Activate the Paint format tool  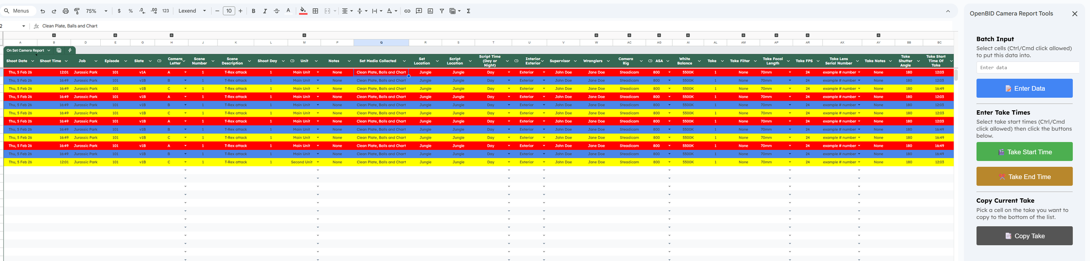pos(77,11)
